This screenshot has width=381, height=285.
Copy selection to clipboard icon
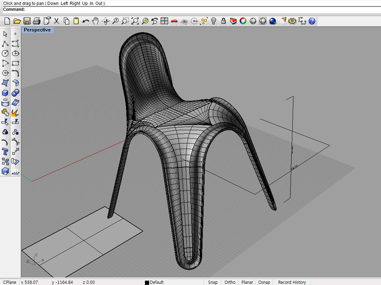[66, 21]
